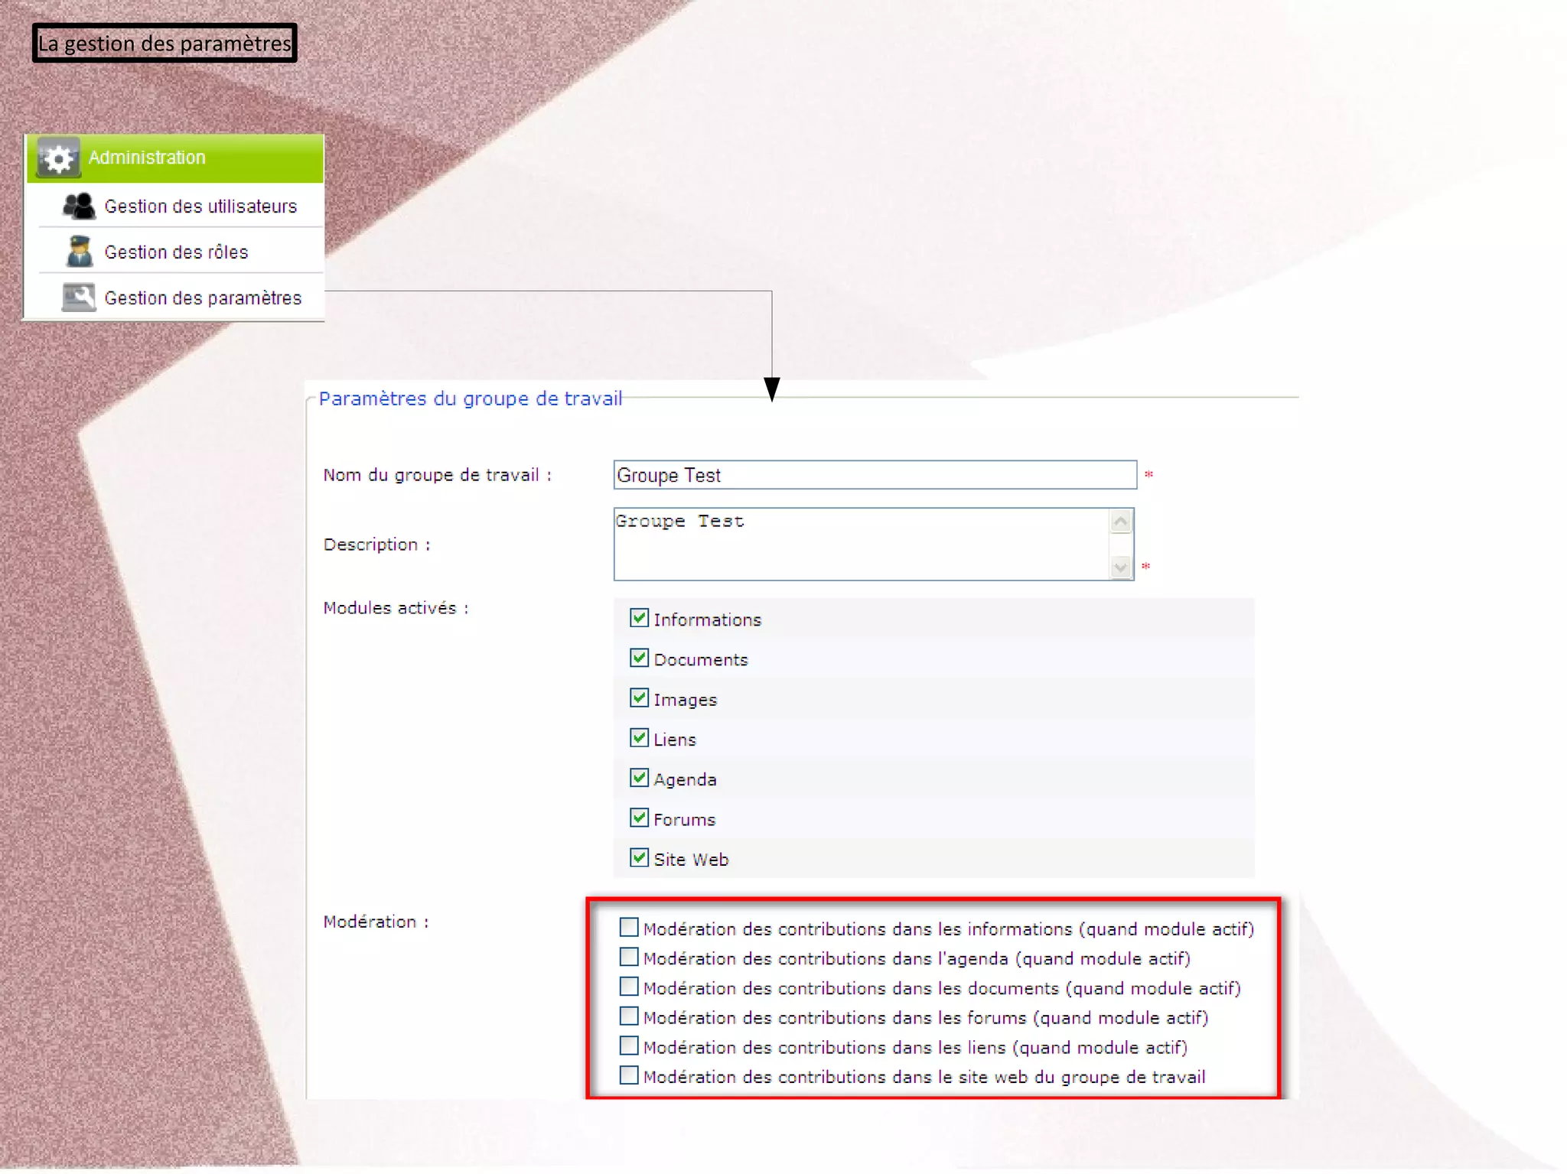This screenshot has height=1174, width=1567.
Task: Enable moderation for informations contributions
Action: click(x=629, y=928)
